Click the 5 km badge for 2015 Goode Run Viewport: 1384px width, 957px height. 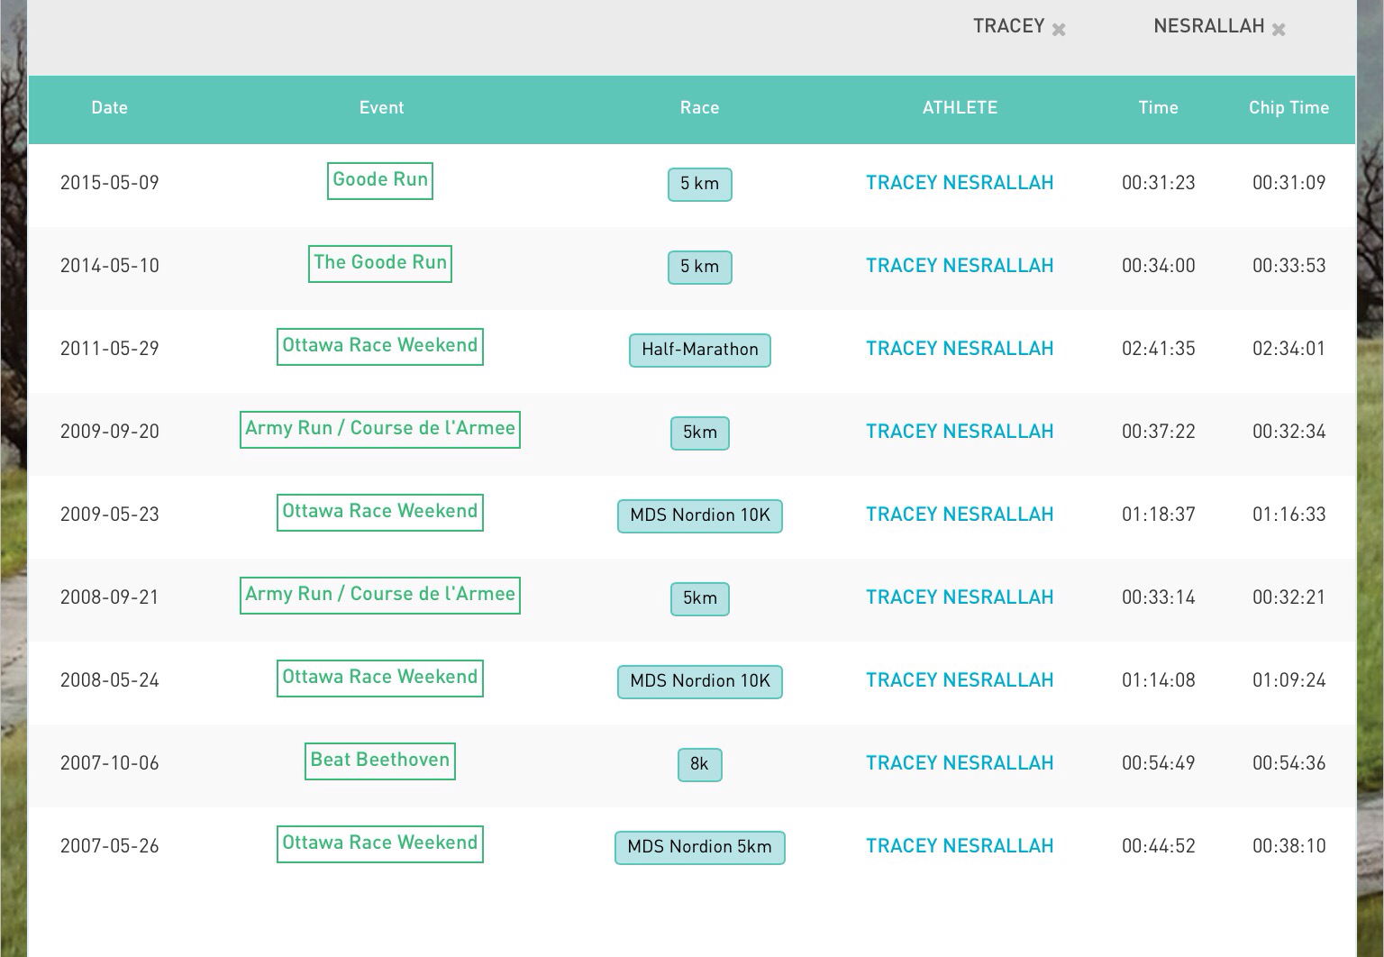click(699, 184)
